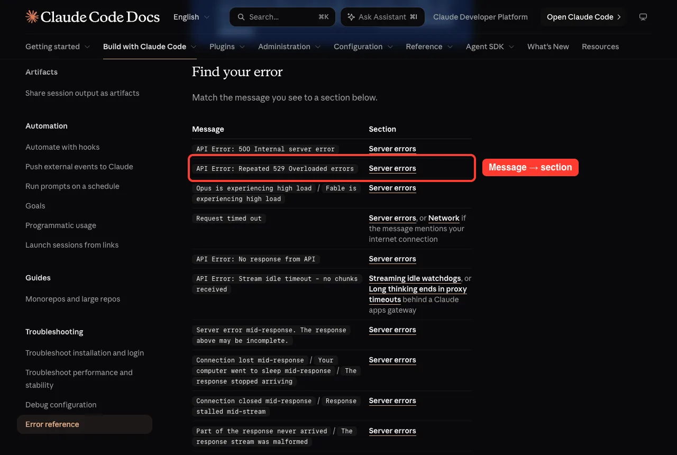Open Troubleshoot installation and login
This screenshot has width=677, height=455.
(85, 353)
